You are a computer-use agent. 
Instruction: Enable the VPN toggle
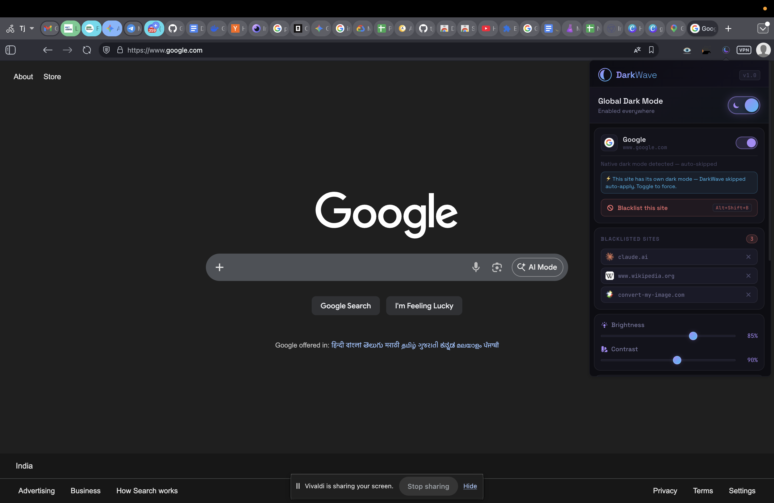point(744,50)
